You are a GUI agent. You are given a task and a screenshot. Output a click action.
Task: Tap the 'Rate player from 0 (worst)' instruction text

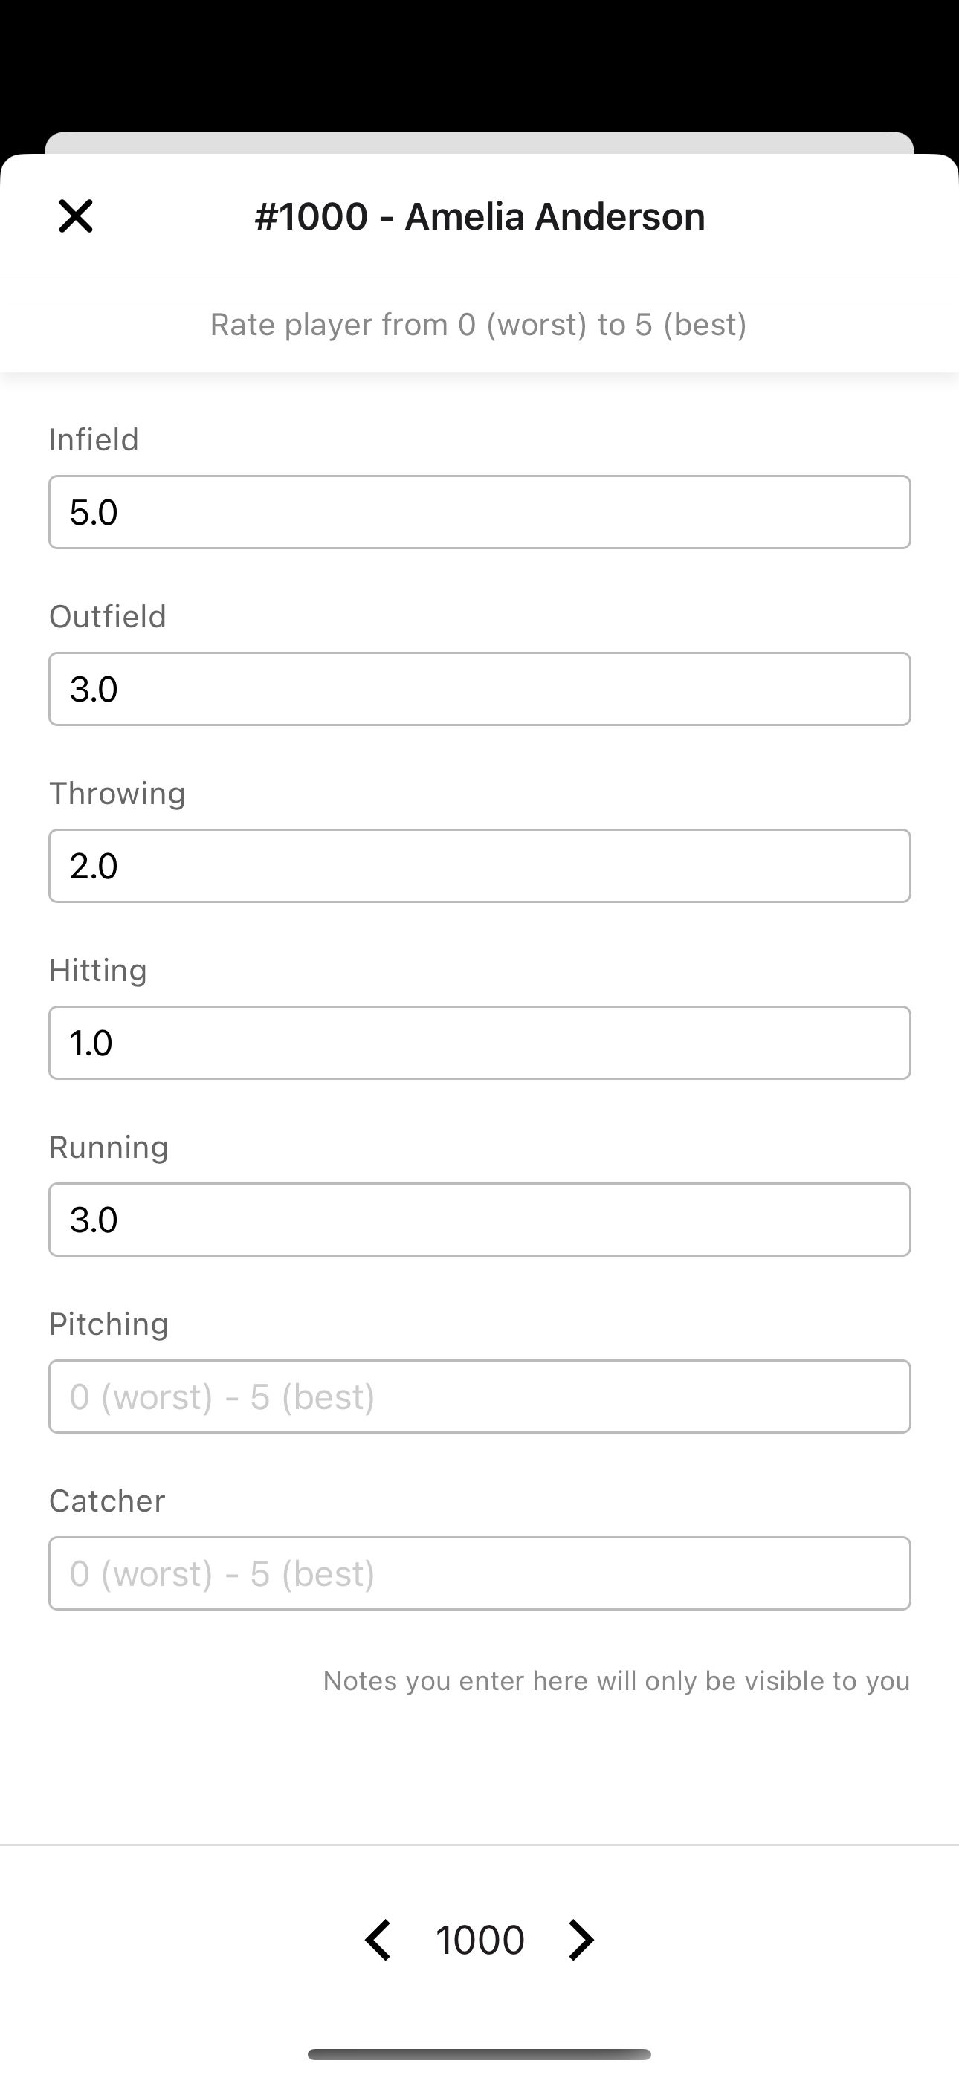tap(479, 324)
